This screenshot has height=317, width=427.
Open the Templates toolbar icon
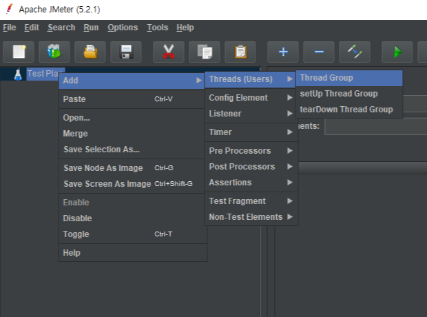tap(54, 52)
